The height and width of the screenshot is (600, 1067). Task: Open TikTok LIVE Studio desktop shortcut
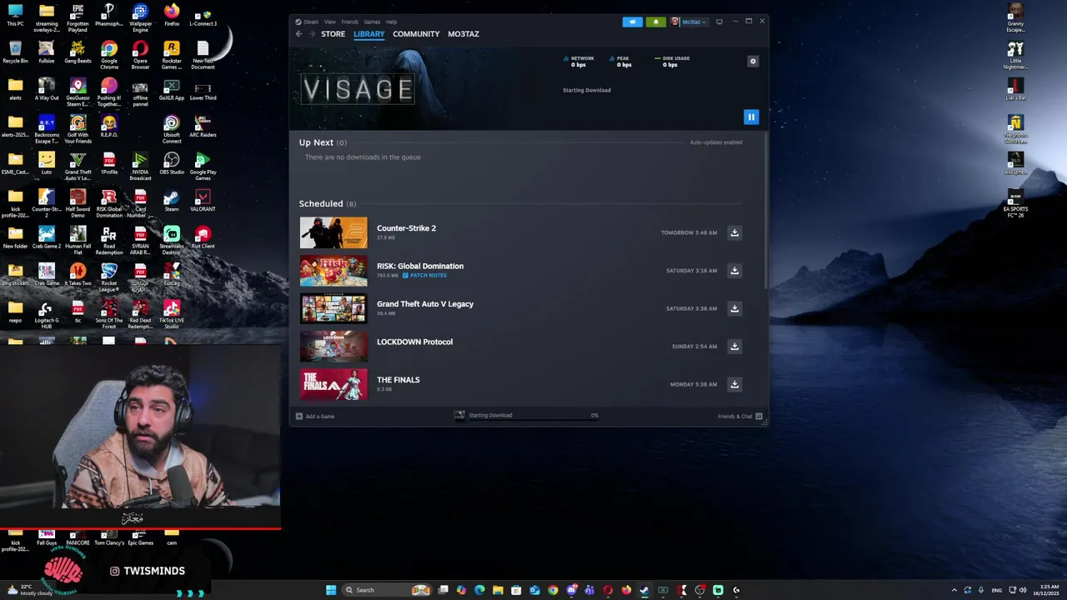tap(171, 315)
